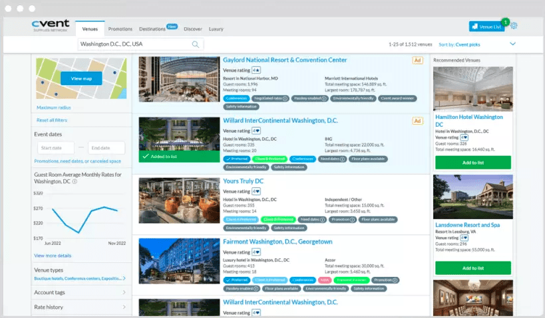
Task: Open the Destinations tab
Action: click(x=152, y=29)
